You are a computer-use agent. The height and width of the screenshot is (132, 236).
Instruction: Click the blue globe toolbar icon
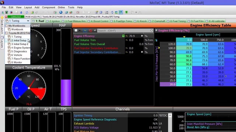point(61,12)
